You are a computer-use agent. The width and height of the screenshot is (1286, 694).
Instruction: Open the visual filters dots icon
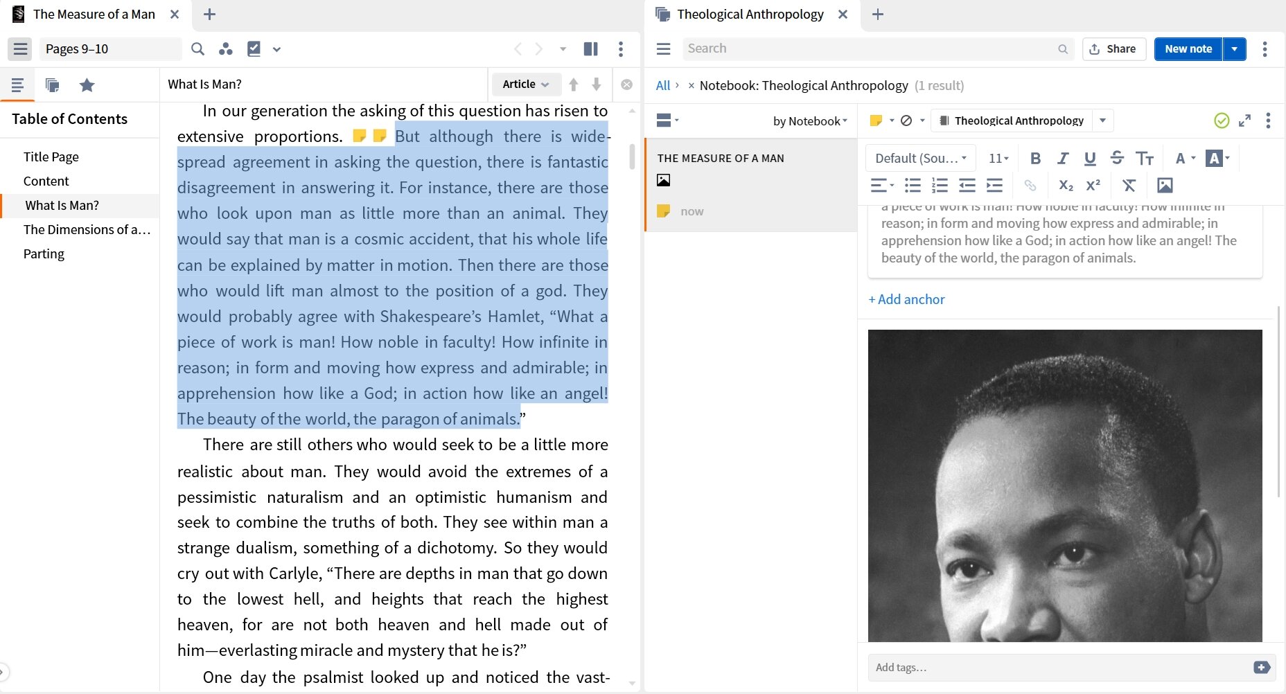[225, 49]
